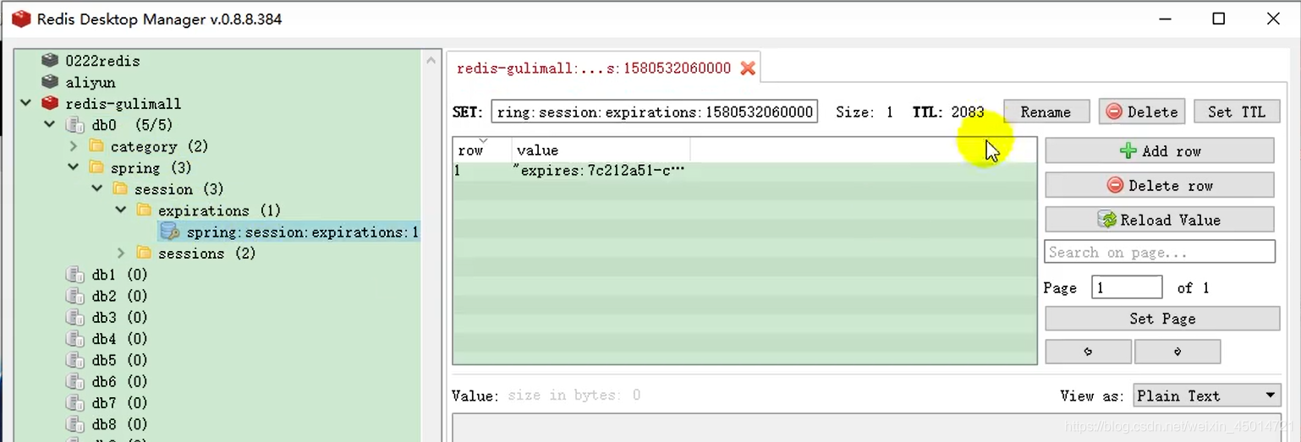1301x442 pixels.
Task: Maximize the Redis Desktop Manager window
Action: (1218, 19)
